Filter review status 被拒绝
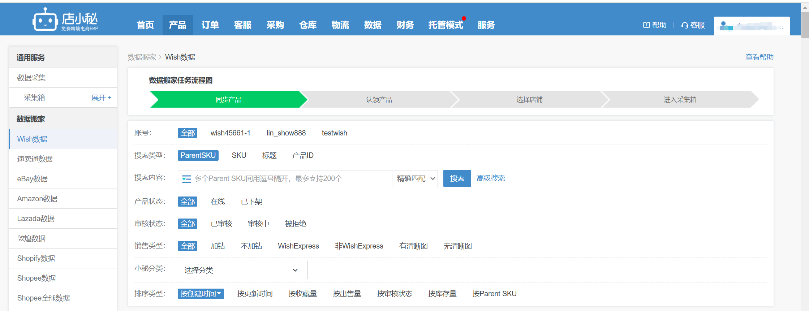Viewport: 809px width, 311px height. (x=296, y=224)
